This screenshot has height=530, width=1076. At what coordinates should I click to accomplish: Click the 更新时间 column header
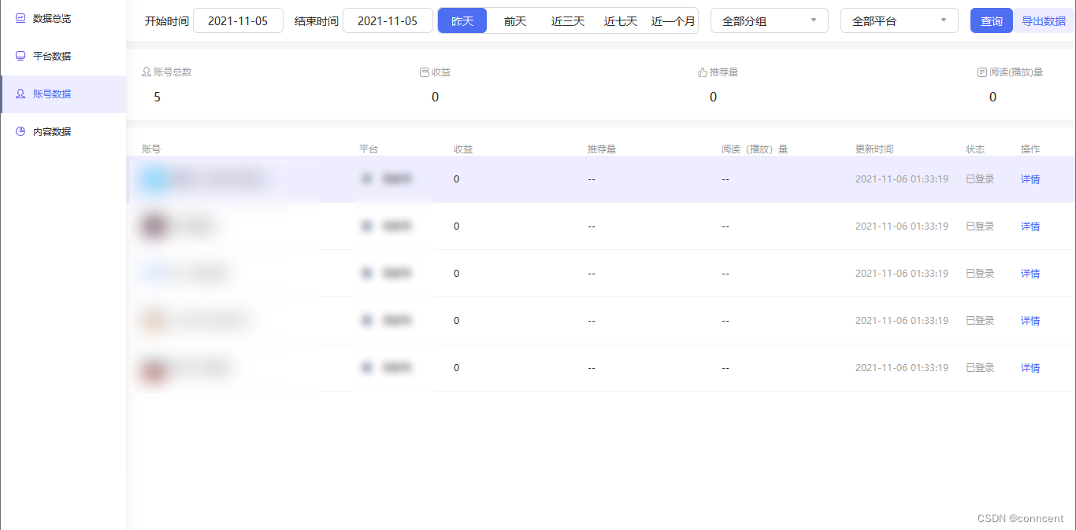(x=874, y=149)
